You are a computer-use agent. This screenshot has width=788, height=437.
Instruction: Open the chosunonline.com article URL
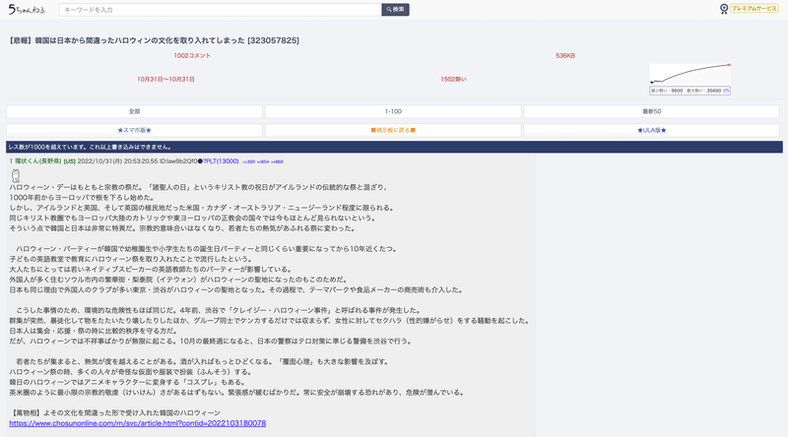[x=138, y=423]
